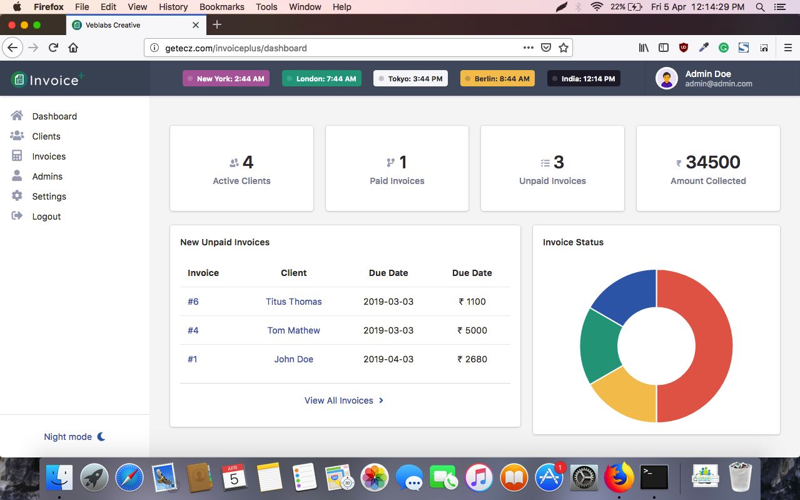Click the URL address bar field
Viewport: 800px width, 500px height.
[x=338, y=48]
